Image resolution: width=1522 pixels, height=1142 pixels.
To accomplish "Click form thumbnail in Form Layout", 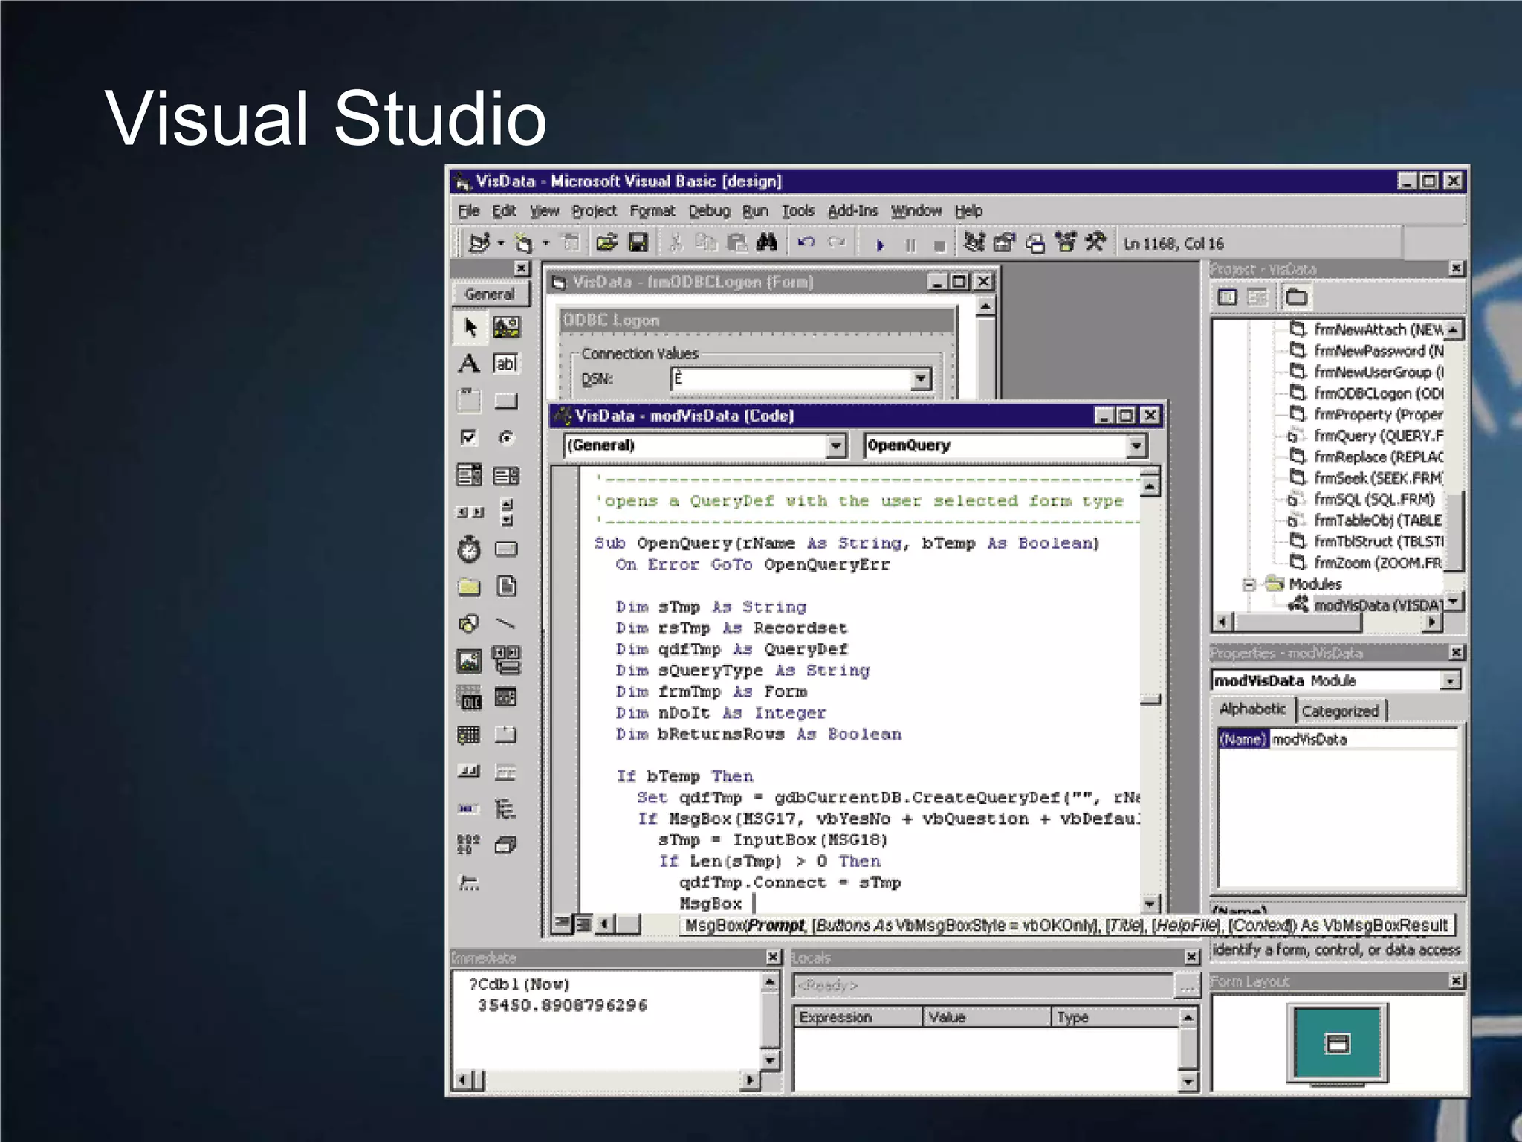I will (x=1338, y=1044).
